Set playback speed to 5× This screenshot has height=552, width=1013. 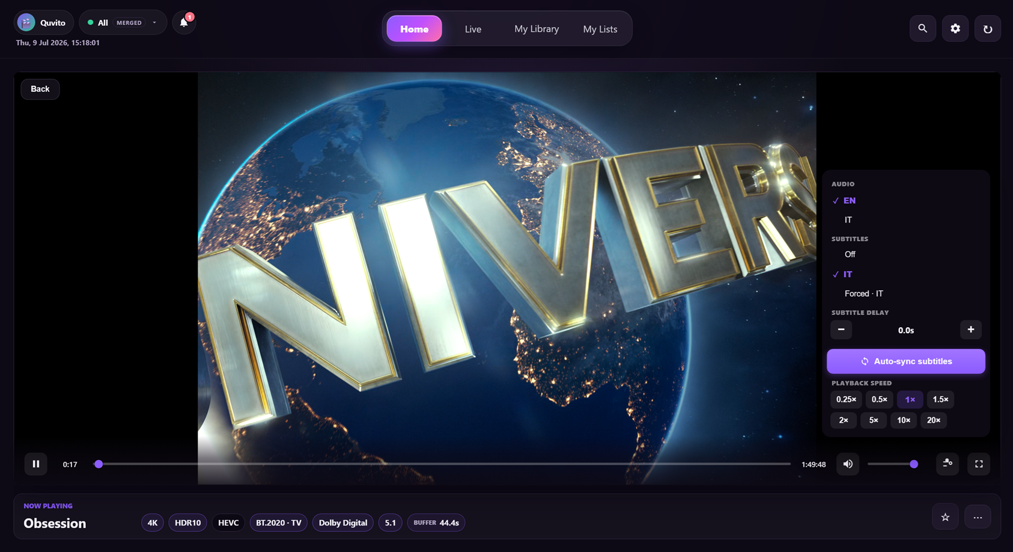click(x=874, y=420)
